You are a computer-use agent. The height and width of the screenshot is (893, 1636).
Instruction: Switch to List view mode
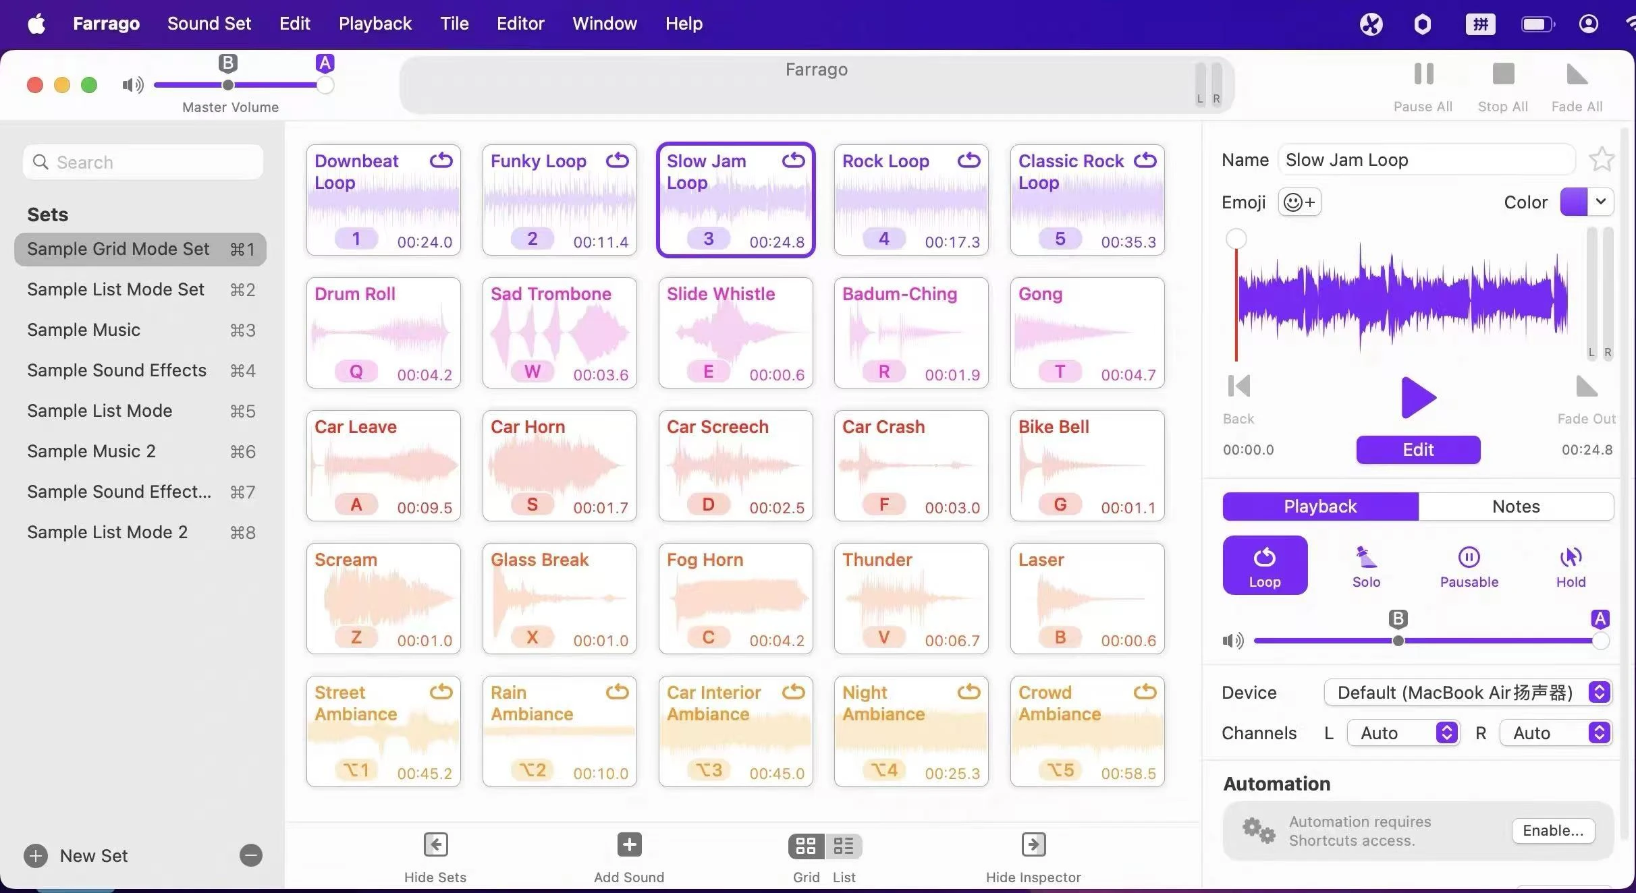[844, 846]
